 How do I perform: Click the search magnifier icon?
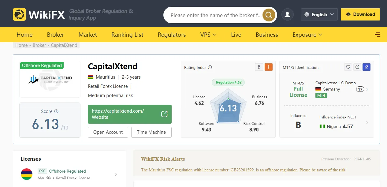269,15
